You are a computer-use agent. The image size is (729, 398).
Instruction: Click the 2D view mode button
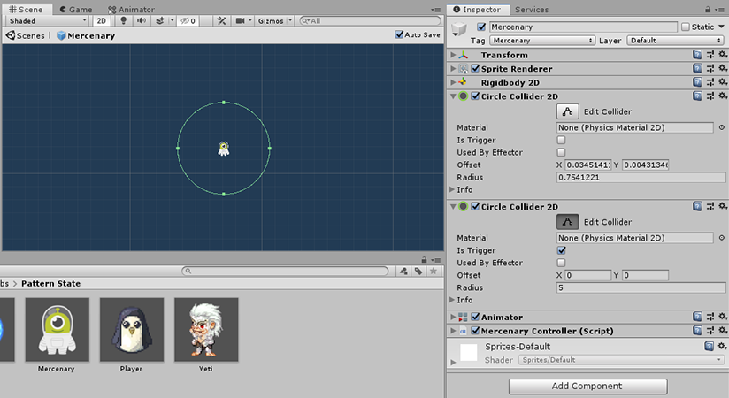click(102, 20)
